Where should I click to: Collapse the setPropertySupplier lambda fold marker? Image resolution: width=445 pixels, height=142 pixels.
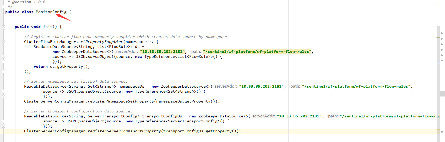[x=3, y=42]
